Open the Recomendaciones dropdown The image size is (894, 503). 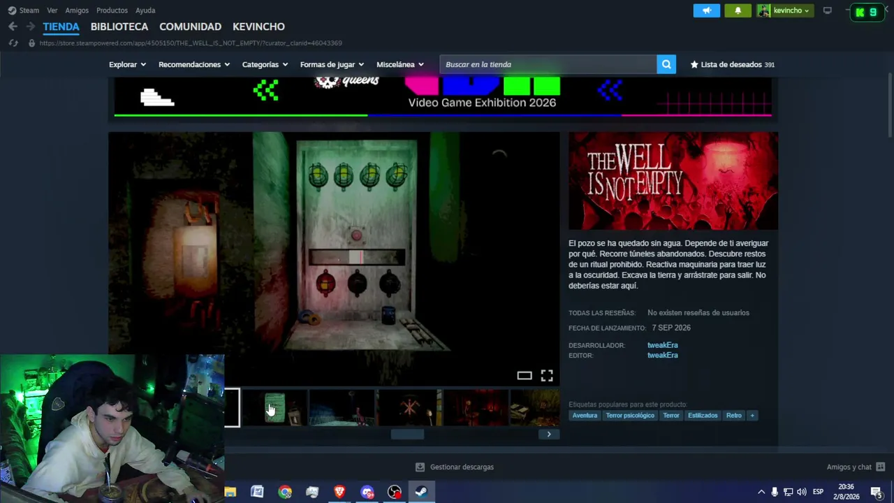pos(194,64)
